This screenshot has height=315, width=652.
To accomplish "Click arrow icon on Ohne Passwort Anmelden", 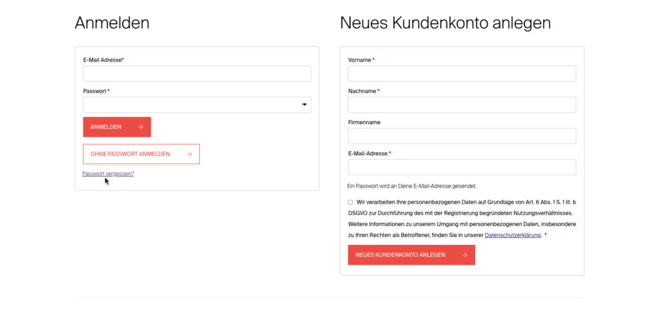I will pyautogui.click(x=189, y=154).
